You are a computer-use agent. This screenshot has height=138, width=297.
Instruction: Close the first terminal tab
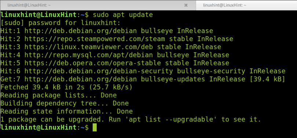click(186, 5)
